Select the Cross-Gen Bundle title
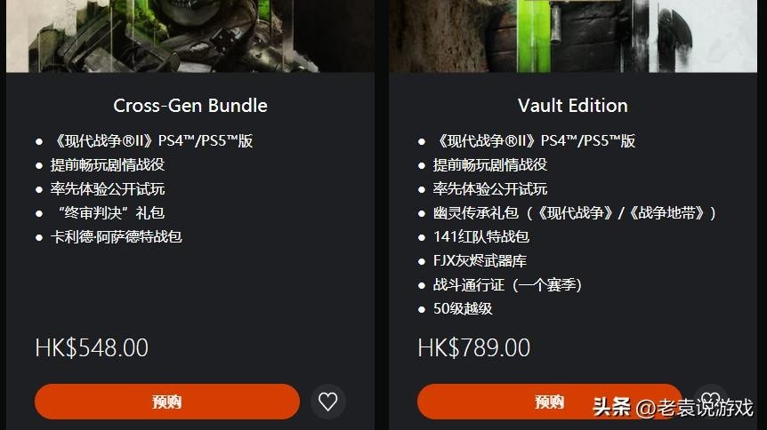This screenshot has width=767, height=430. click(190, 106)
